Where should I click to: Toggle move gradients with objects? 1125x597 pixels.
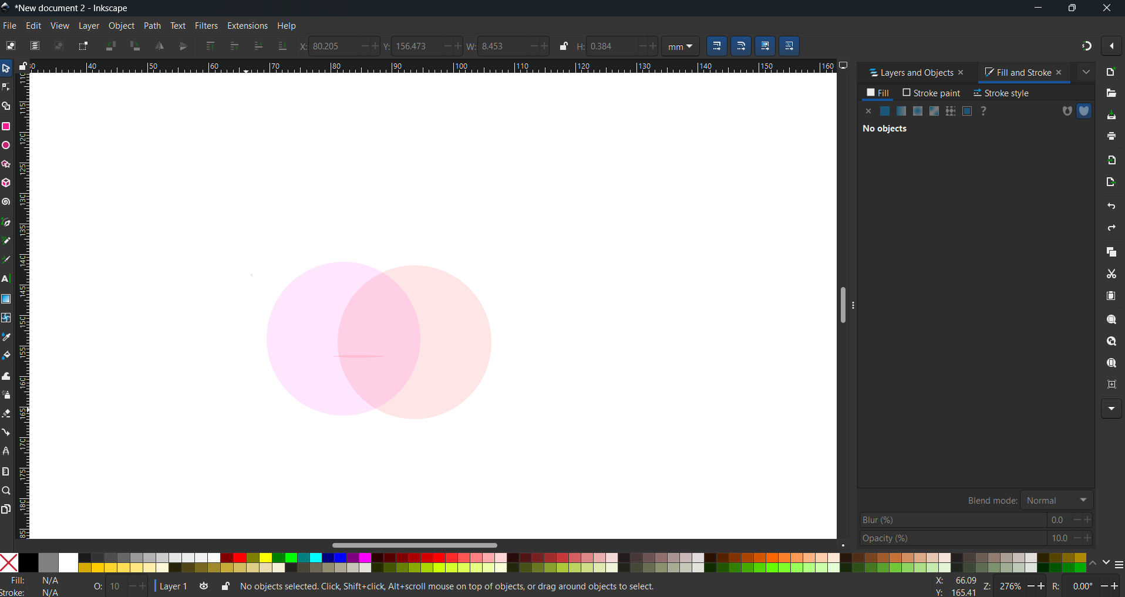point(765,46)
